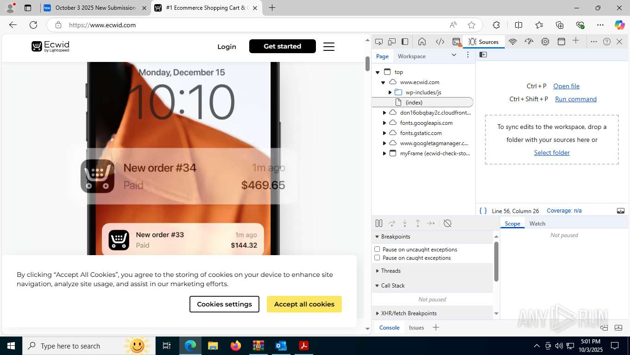Click step over next function icon
This screenshot has width=630, height=355.
tap(392, 223)
